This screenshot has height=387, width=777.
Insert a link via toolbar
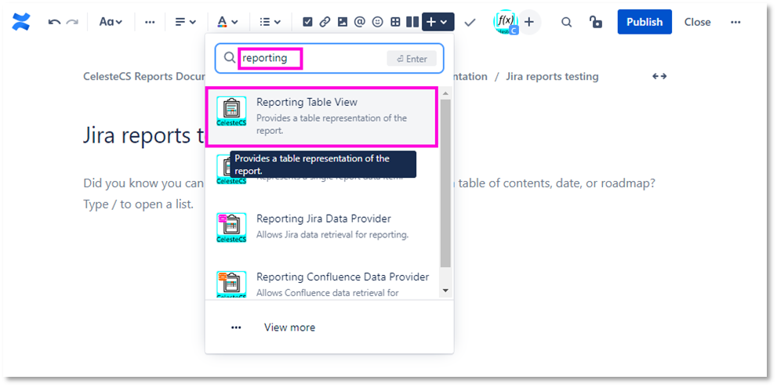point(325,22)
